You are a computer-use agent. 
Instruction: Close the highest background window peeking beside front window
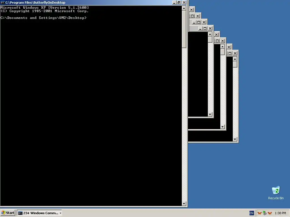pyautogui.click(x=191, y=10)
